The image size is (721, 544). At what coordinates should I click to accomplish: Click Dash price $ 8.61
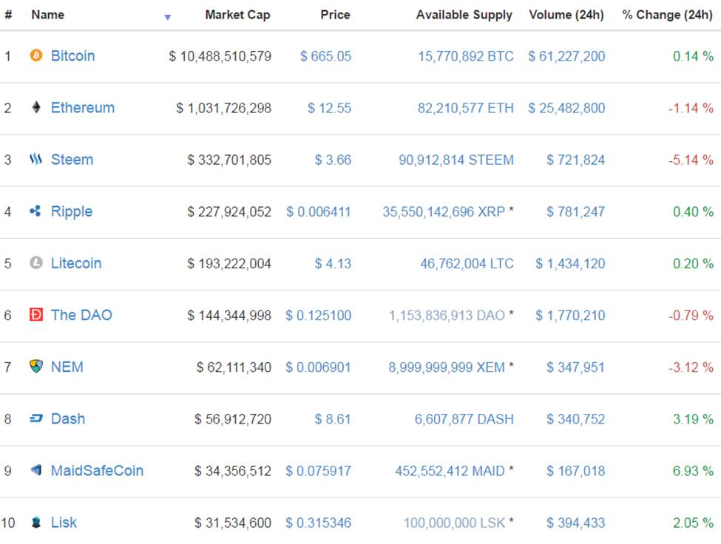click(x=333, y=420)
